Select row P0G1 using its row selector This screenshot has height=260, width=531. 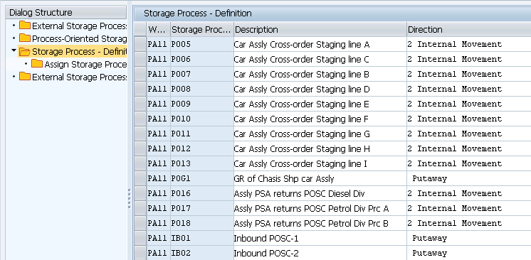tap(140, 178)
